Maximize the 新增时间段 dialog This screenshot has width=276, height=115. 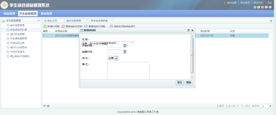tap(189, 30)
